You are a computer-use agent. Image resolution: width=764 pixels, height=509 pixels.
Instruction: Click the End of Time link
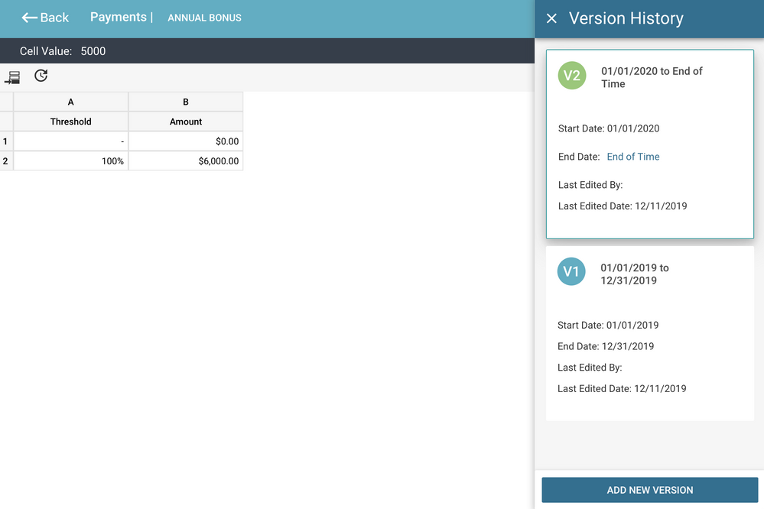(x=632, y=156)
